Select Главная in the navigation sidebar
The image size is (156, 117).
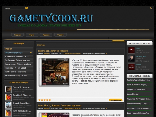19,49
